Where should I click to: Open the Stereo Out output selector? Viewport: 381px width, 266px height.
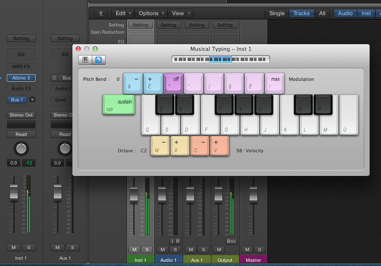point(21,115)
